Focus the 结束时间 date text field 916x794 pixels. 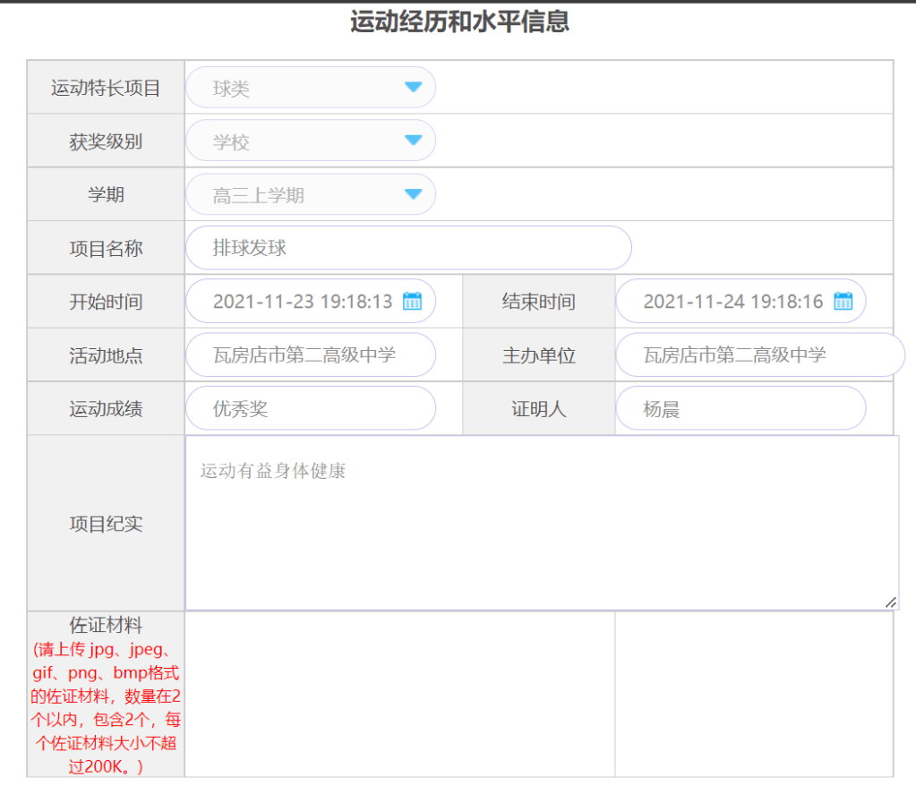pyautogui.click(x=732, y=302)
